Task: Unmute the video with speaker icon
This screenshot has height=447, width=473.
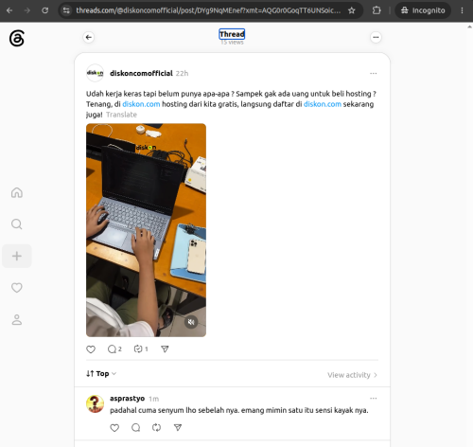Action: click(x=191, y=322)
